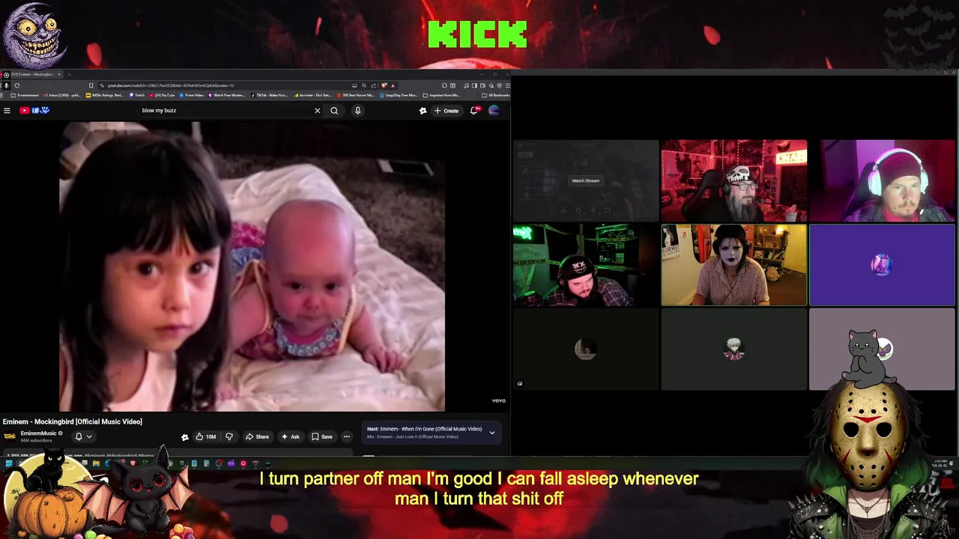This screenshot has height=539, width=959.
Task: Submit search with the magnifier button
Action: 334,111
